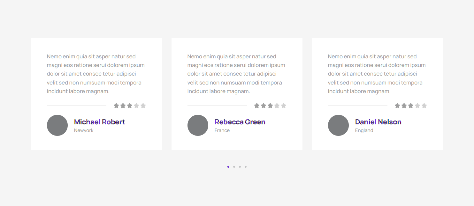Click Michael Robert's avatar image
The width and height of the screenshot is (474, 206).
(x=57, y=125)
